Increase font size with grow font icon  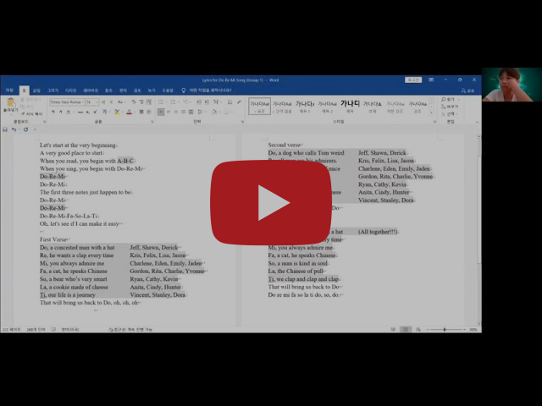pyautogui.click(x=103, y=102)
